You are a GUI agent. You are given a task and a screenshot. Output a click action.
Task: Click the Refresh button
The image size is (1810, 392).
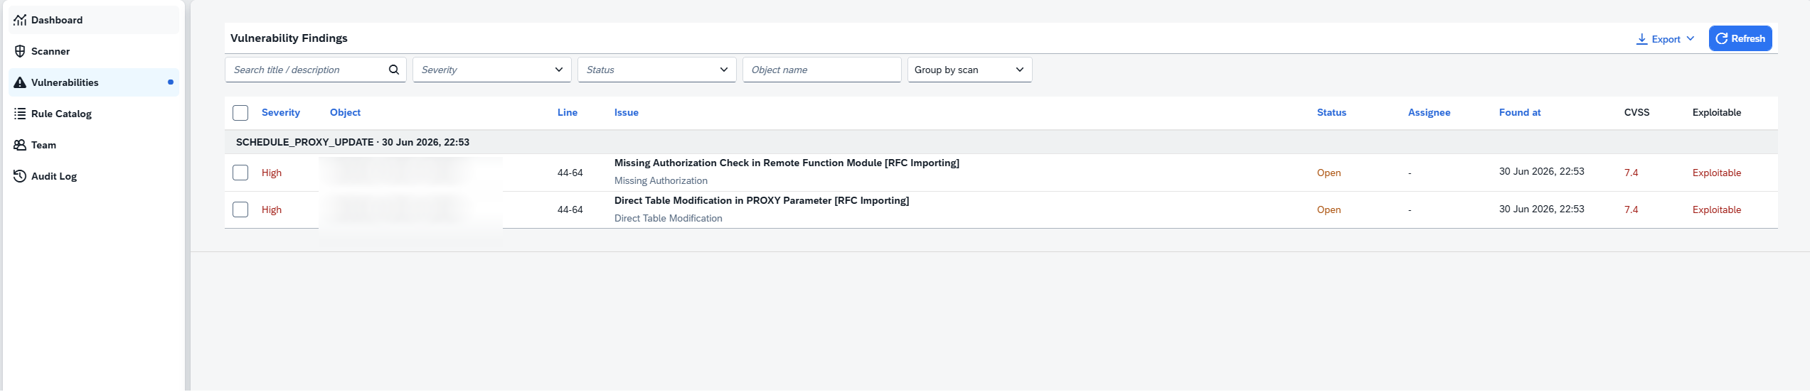pyautogui.click(x=1740, y=38)
